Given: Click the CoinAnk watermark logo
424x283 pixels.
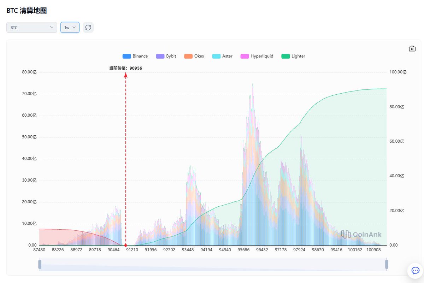Looking at the screenshot, I should pos(361,234).
